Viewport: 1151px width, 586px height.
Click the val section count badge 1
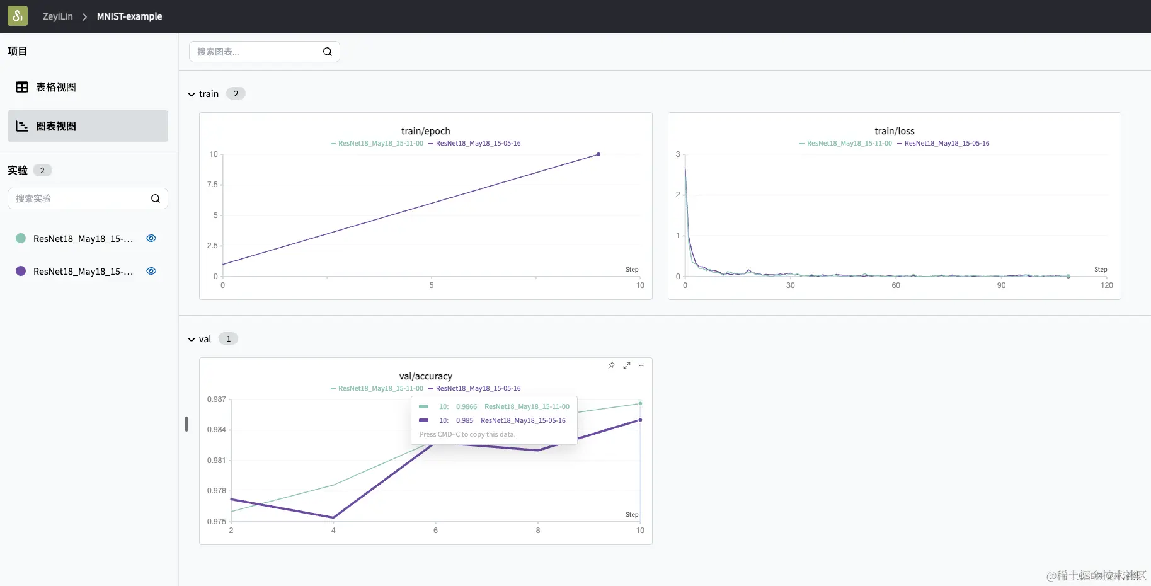[228, 339]
